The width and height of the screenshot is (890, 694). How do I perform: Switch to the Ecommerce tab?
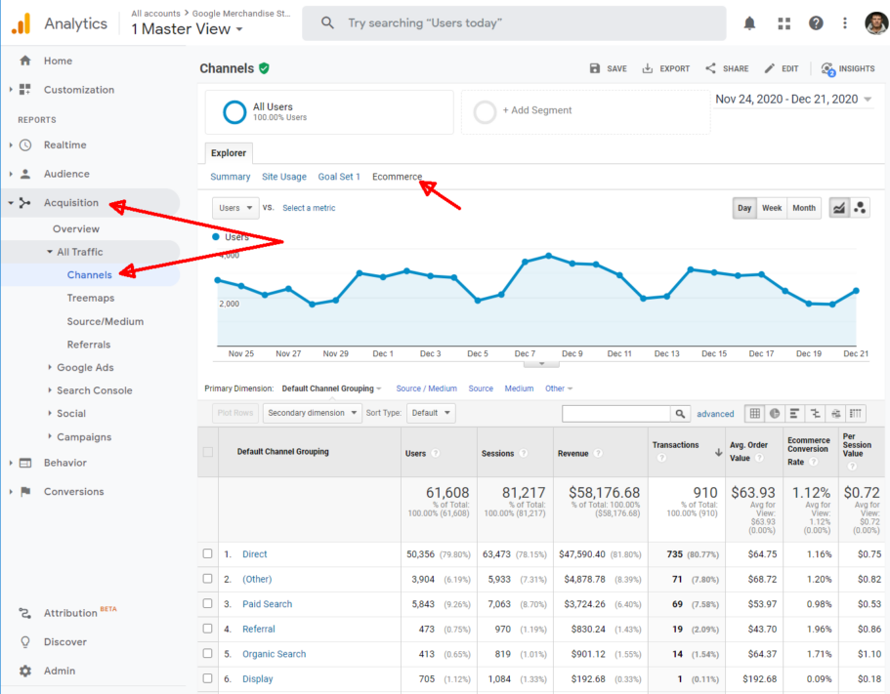(x=397, y=176)
